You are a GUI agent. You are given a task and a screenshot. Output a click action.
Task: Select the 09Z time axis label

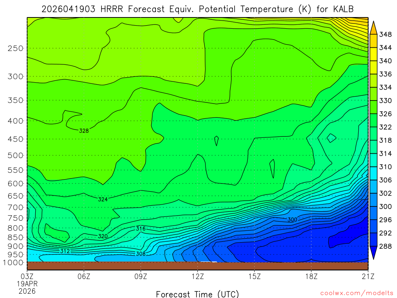(x=140, y=276)
